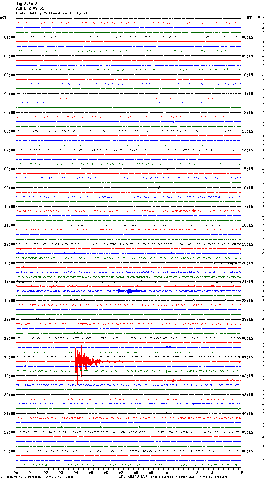Select the 01:00 MST hour label
This screenshot has width=266, height=481.
(10, 37)
